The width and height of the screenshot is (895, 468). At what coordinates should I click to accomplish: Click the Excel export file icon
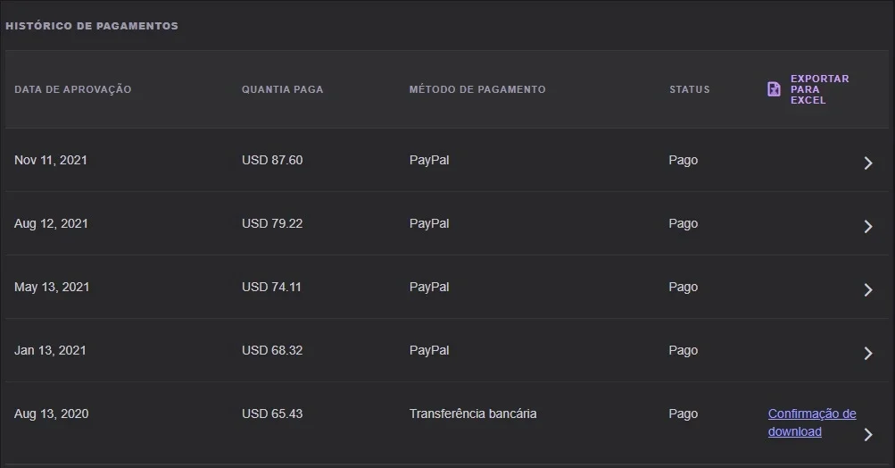click(774, 89)
